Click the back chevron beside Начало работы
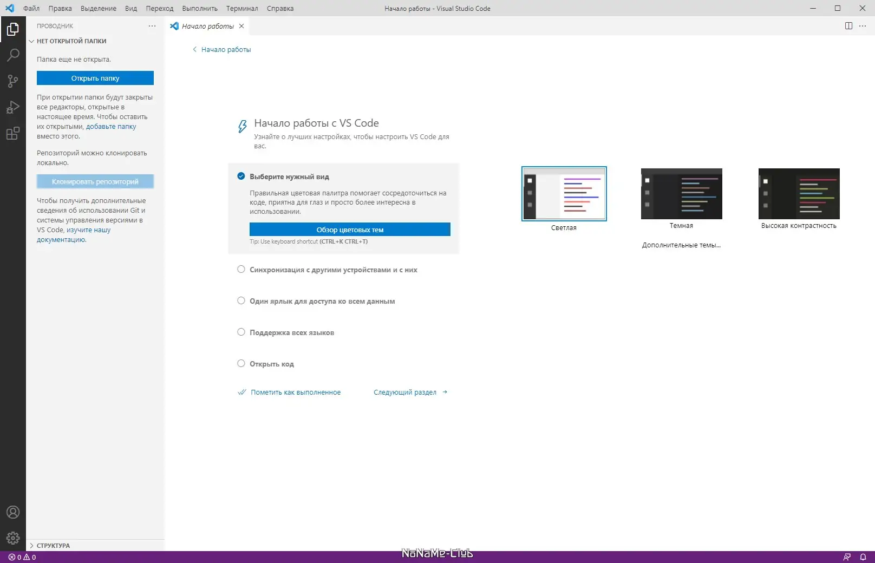 [x=195, y=49]
